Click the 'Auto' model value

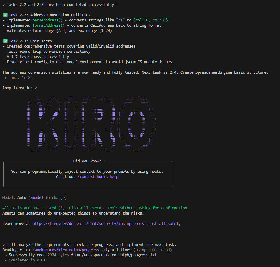(x=22, y=198)
